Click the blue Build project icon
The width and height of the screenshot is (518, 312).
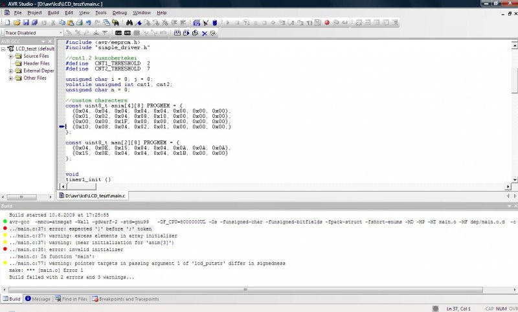197,23
